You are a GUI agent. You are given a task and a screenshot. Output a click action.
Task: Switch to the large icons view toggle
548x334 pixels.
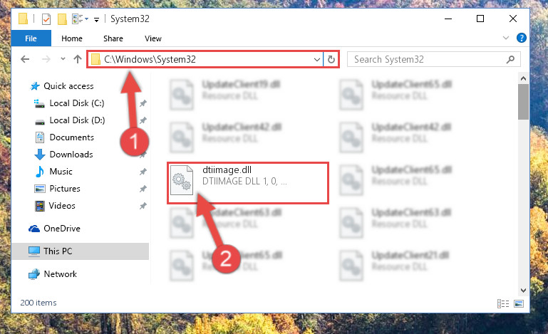[x=519, y=303]
